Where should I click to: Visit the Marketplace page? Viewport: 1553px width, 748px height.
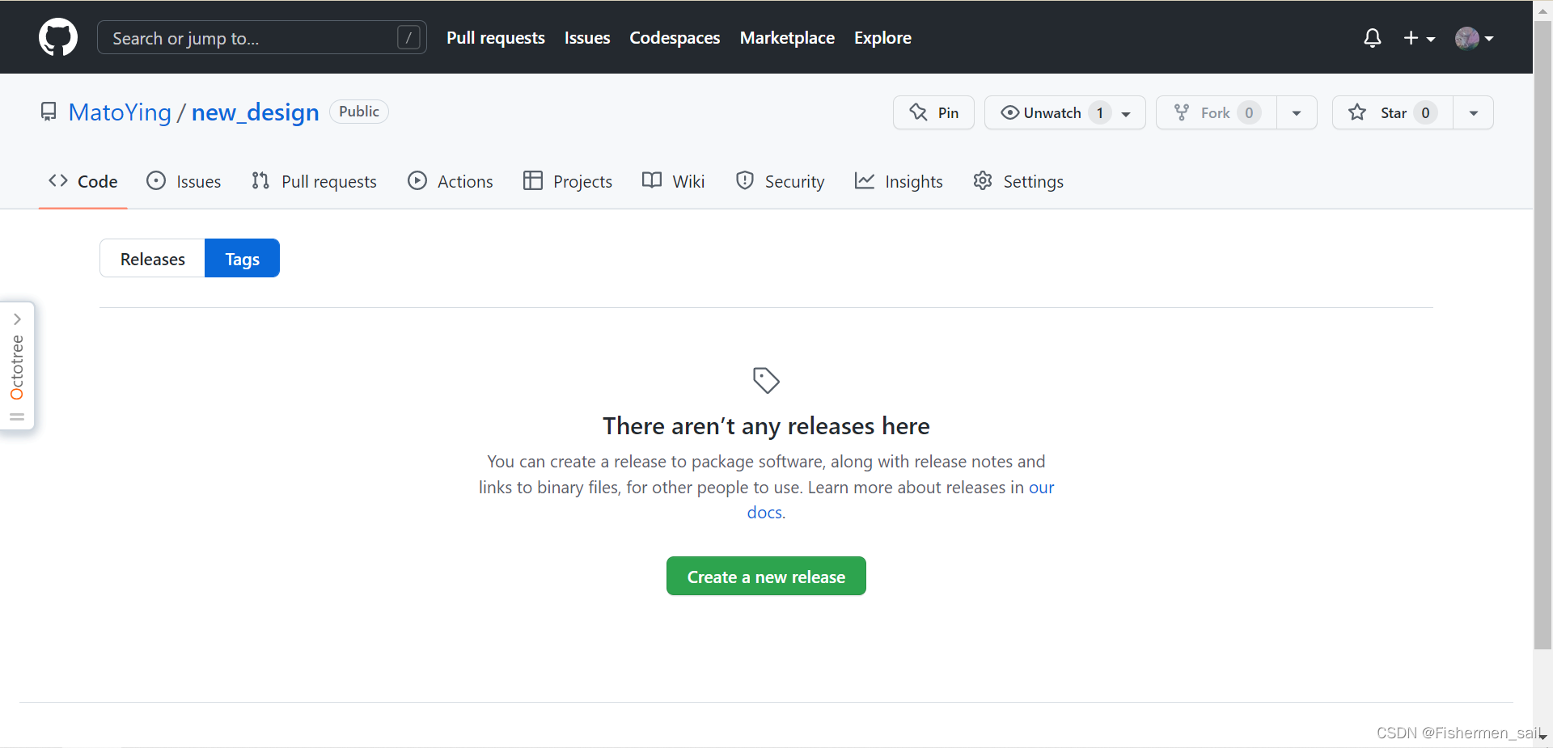click(787, 38)
